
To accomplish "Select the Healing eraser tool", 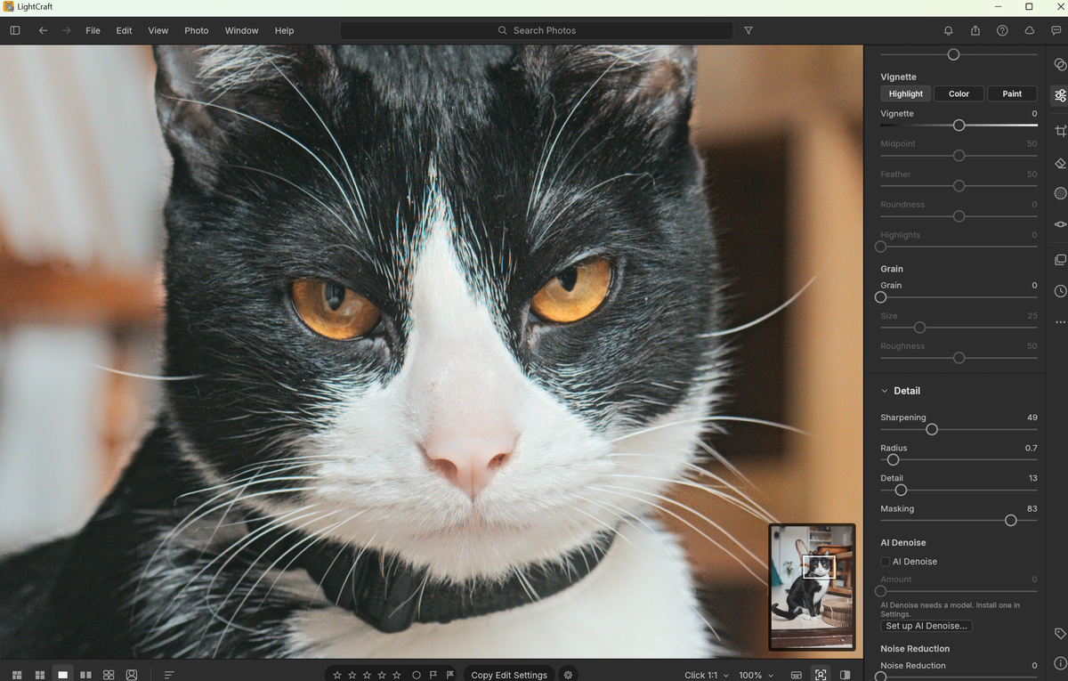I will click(1060, 163).
